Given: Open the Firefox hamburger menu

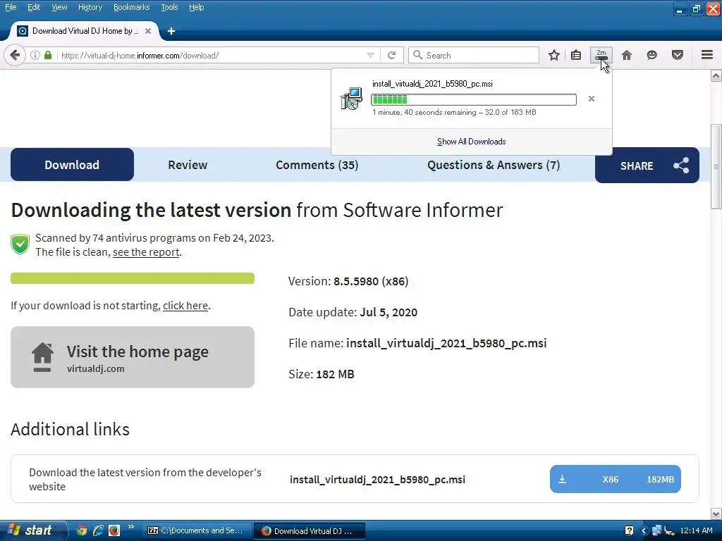Looking at the screenshot, I should (707, 55).
